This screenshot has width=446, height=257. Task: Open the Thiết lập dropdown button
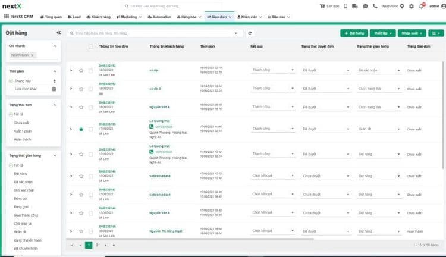coord(384,33)
